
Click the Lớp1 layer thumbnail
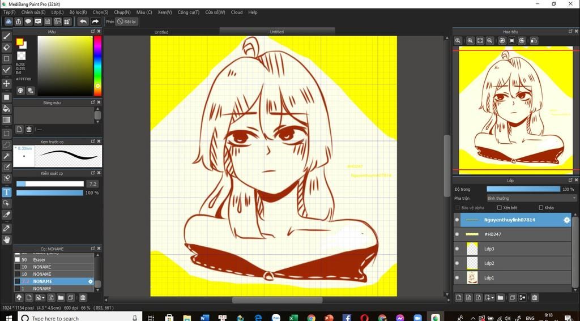pos(472,278)
